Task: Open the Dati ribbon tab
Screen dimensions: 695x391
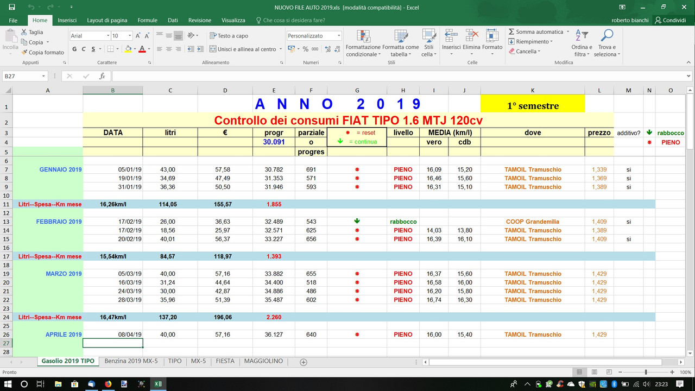Action: (173, 20)
